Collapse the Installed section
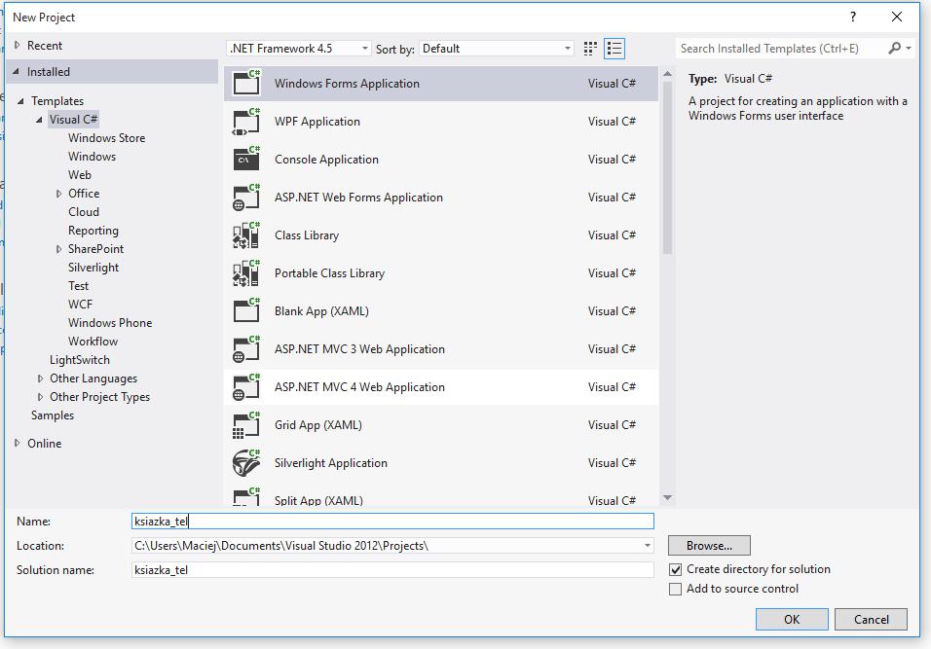 16,71
